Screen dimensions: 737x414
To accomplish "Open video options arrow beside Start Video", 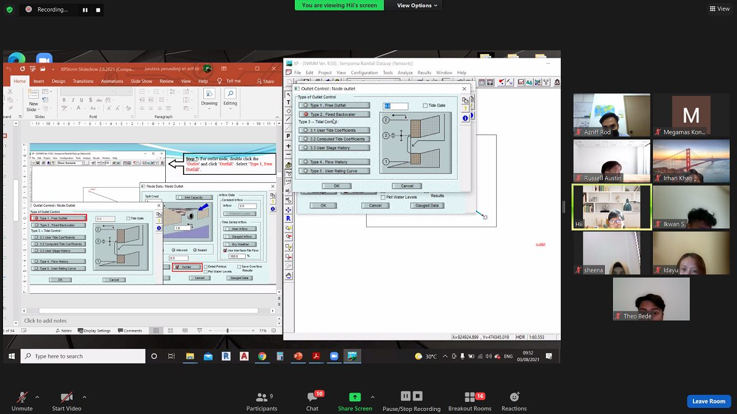I will point(84,396).
